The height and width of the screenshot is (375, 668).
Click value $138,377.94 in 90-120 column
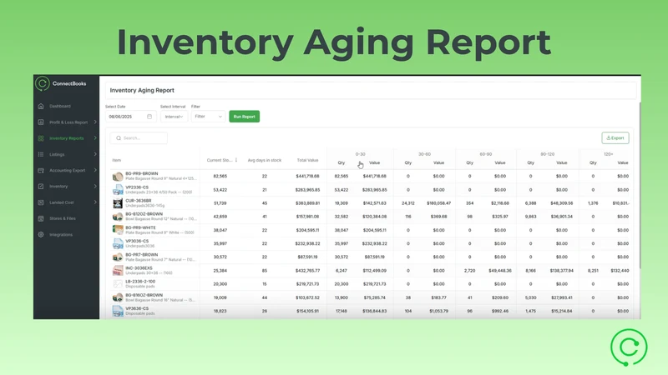561,270
